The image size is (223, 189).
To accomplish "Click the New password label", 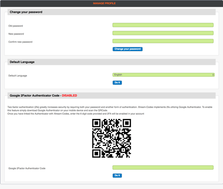I will click(16, 34).
